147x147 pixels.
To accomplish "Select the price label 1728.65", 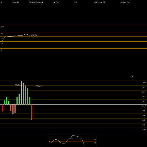I will (18, 85).
